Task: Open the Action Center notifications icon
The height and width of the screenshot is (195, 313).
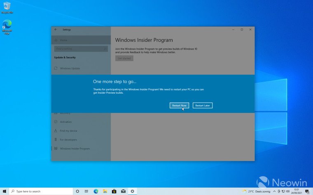Action: pos(307,191)
